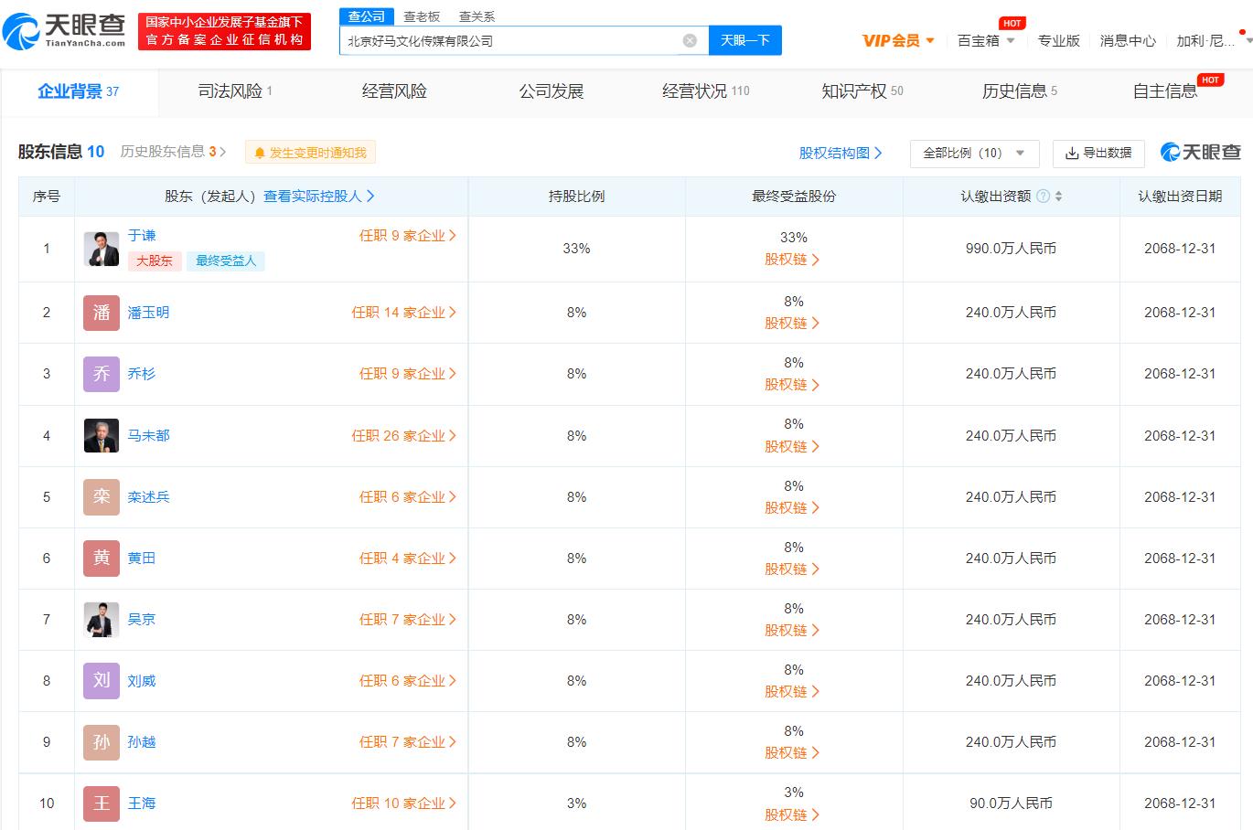The width and height of the screenshot is (1253, 830).
Task: Click the 黄田 shareholder name
Action: click(x=142, y=559)
